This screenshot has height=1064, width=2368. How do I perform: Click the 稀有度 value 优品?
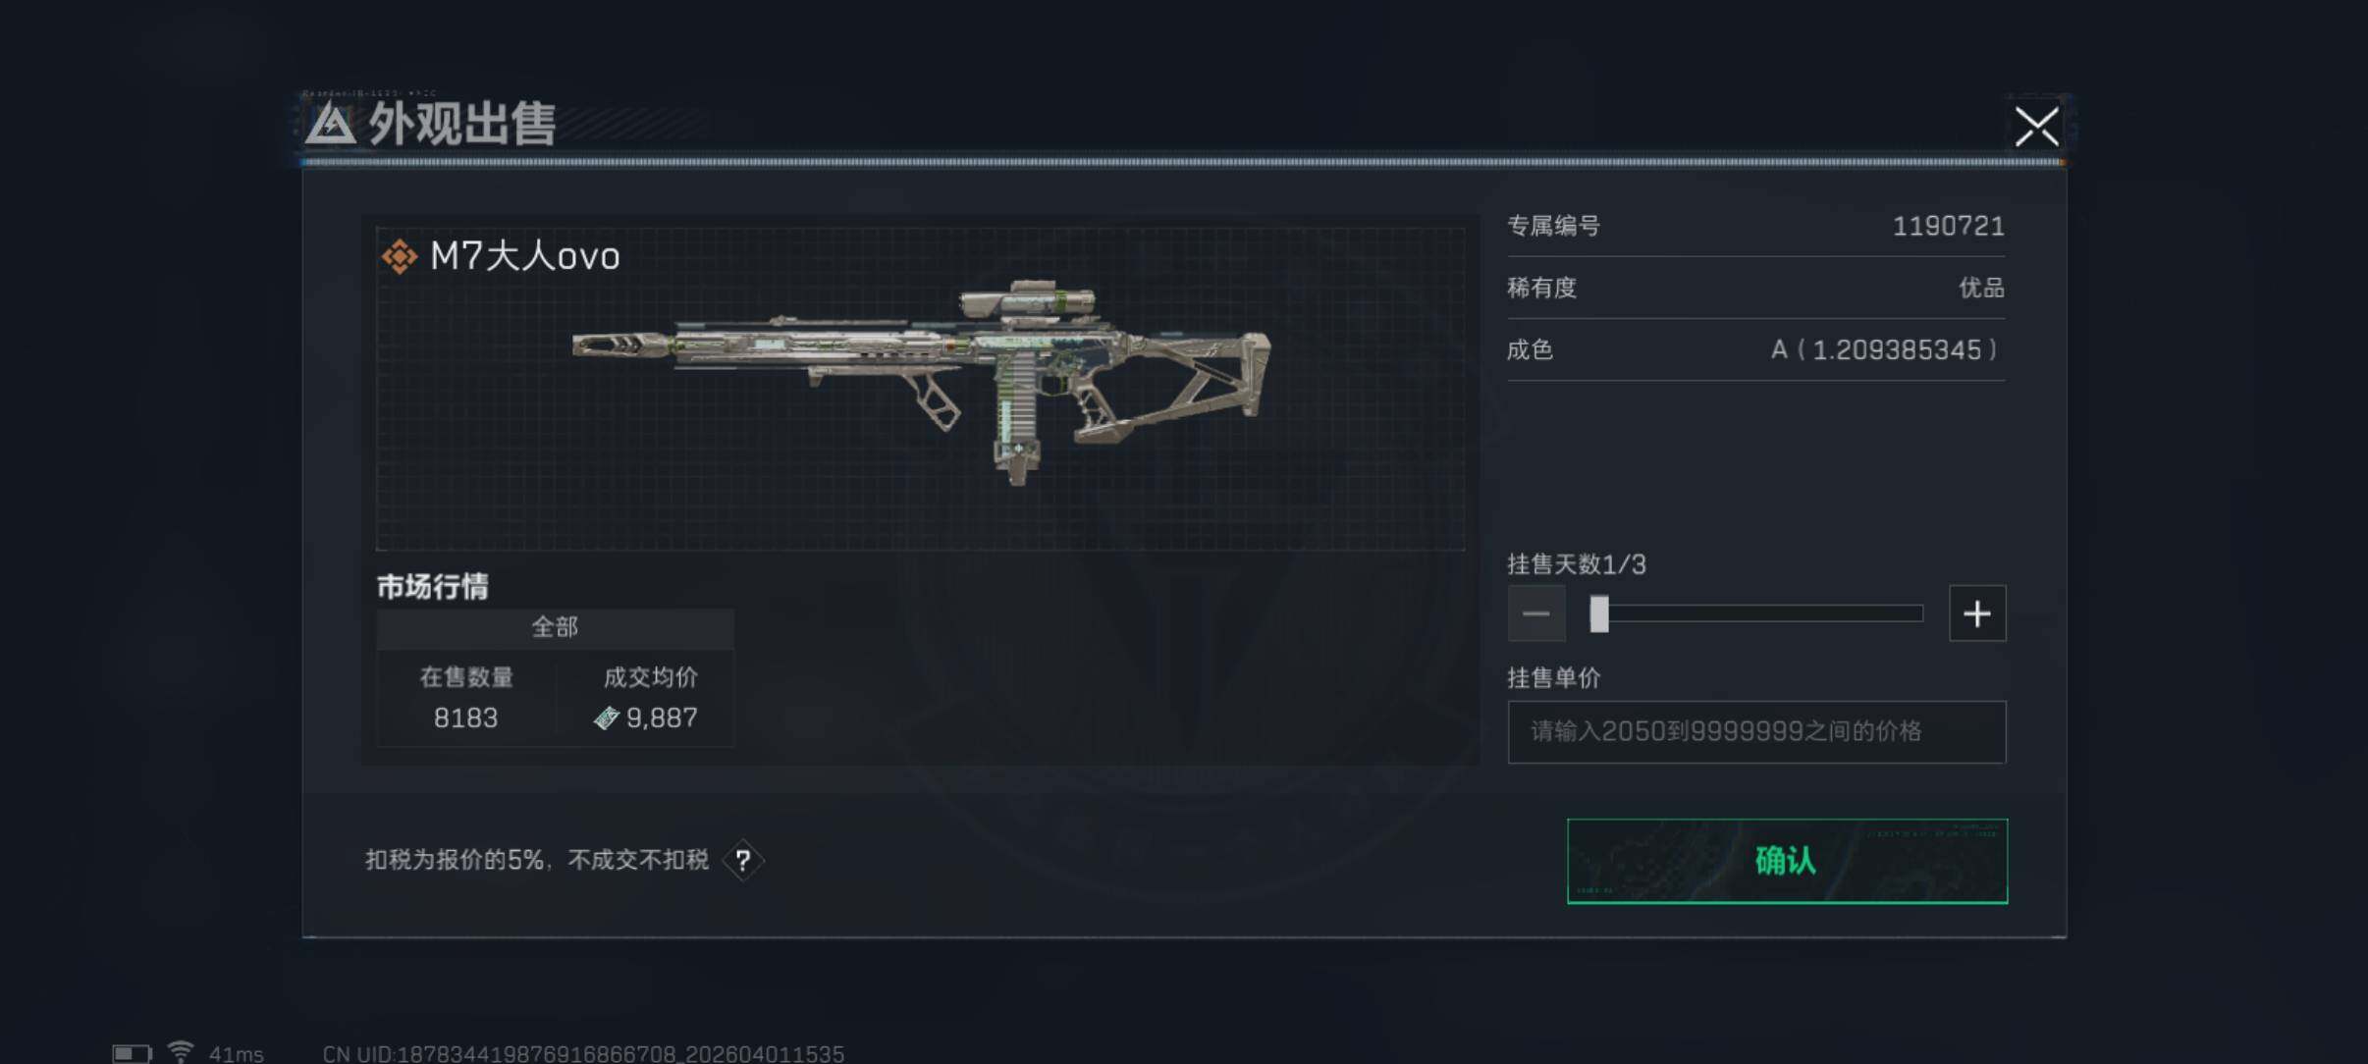coord(1981,288)
